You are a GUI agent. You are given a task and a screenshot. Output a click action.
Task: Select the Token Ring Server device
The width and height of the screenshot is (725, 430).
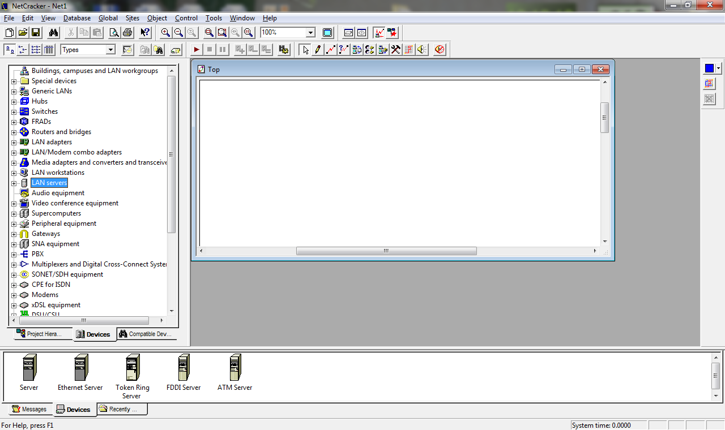[x=133, y=377]
